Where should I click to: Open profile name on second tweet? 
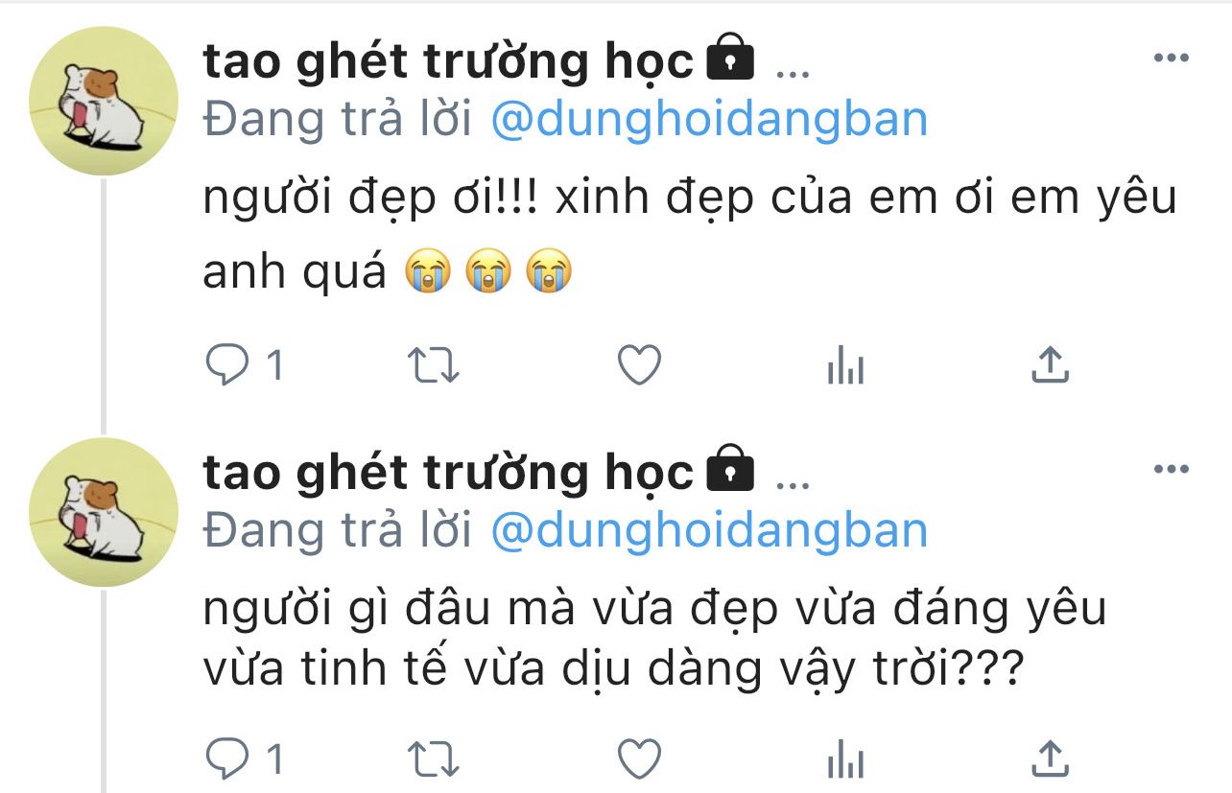[x=448, y=474]
